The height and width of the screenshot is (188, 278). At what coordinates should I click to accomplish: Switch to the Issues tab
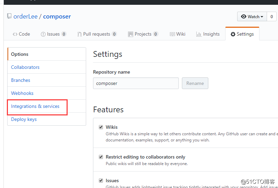(x=53, y=34)
